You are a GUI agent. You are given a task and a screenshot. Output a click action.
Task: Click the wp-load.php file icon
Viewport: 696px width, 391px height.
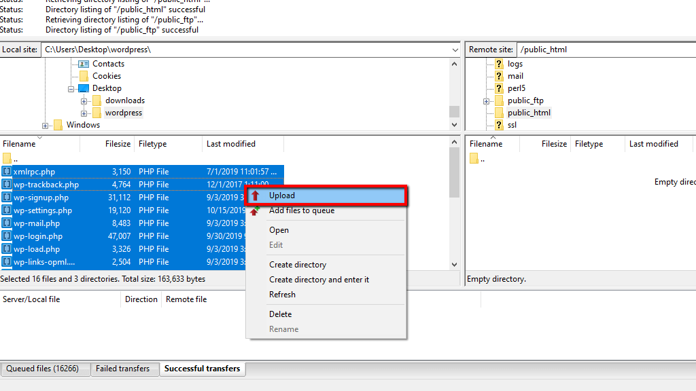click(7, 248)
